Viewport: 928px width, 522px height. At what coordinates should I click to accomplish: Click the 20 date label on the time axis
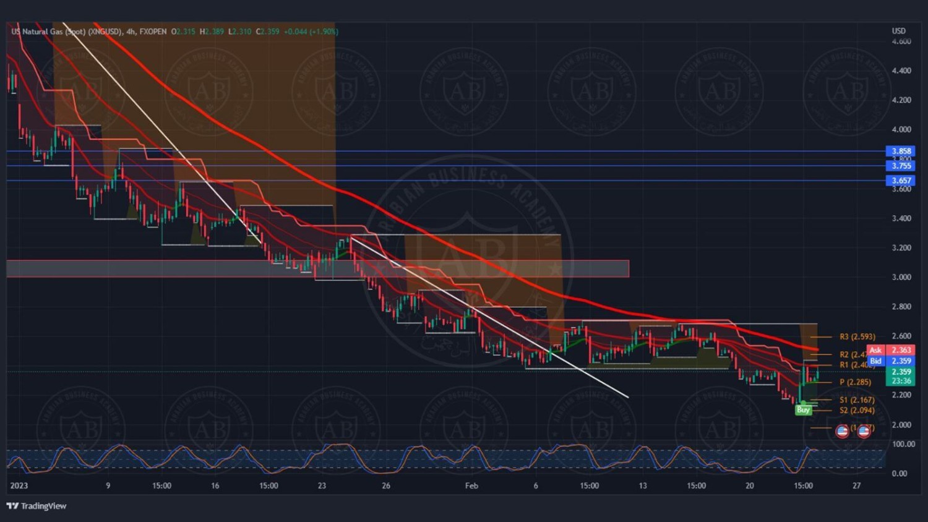[x=750, y=486]
